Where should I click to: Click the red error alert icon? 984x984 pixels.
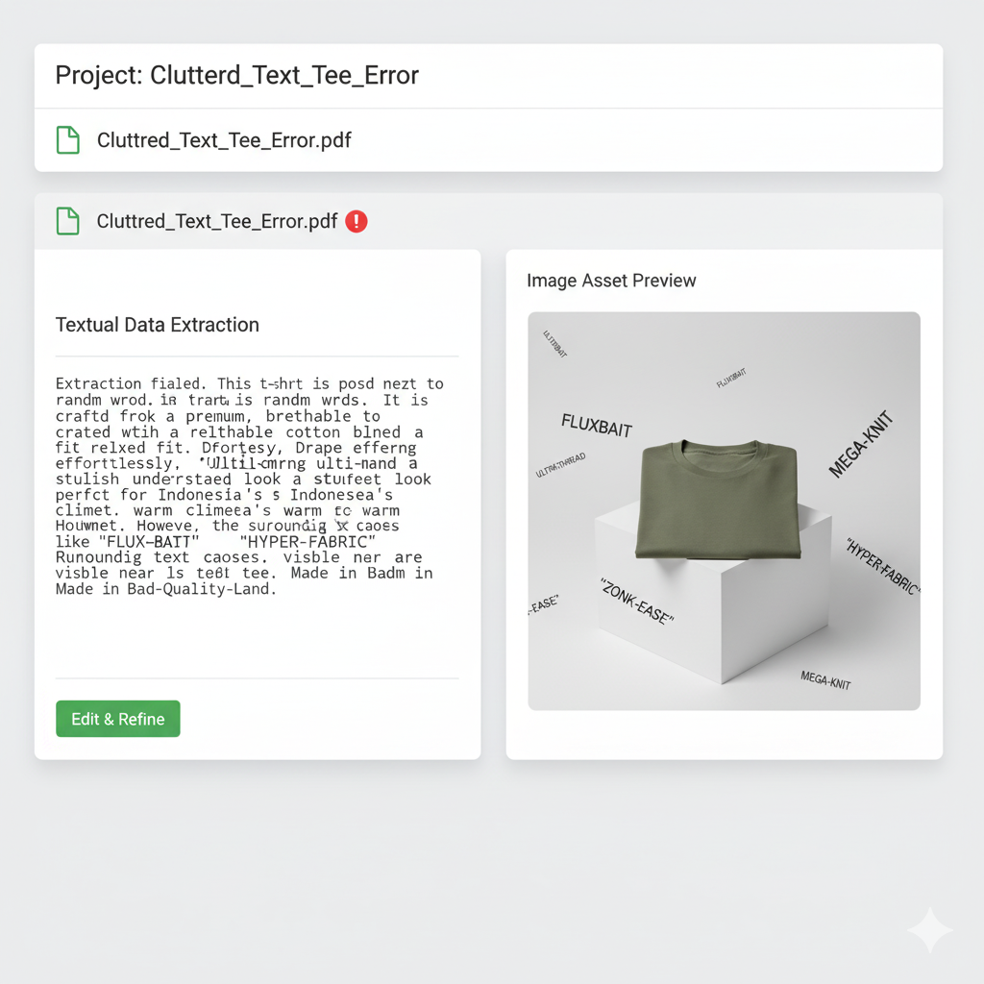coord(357,221)
